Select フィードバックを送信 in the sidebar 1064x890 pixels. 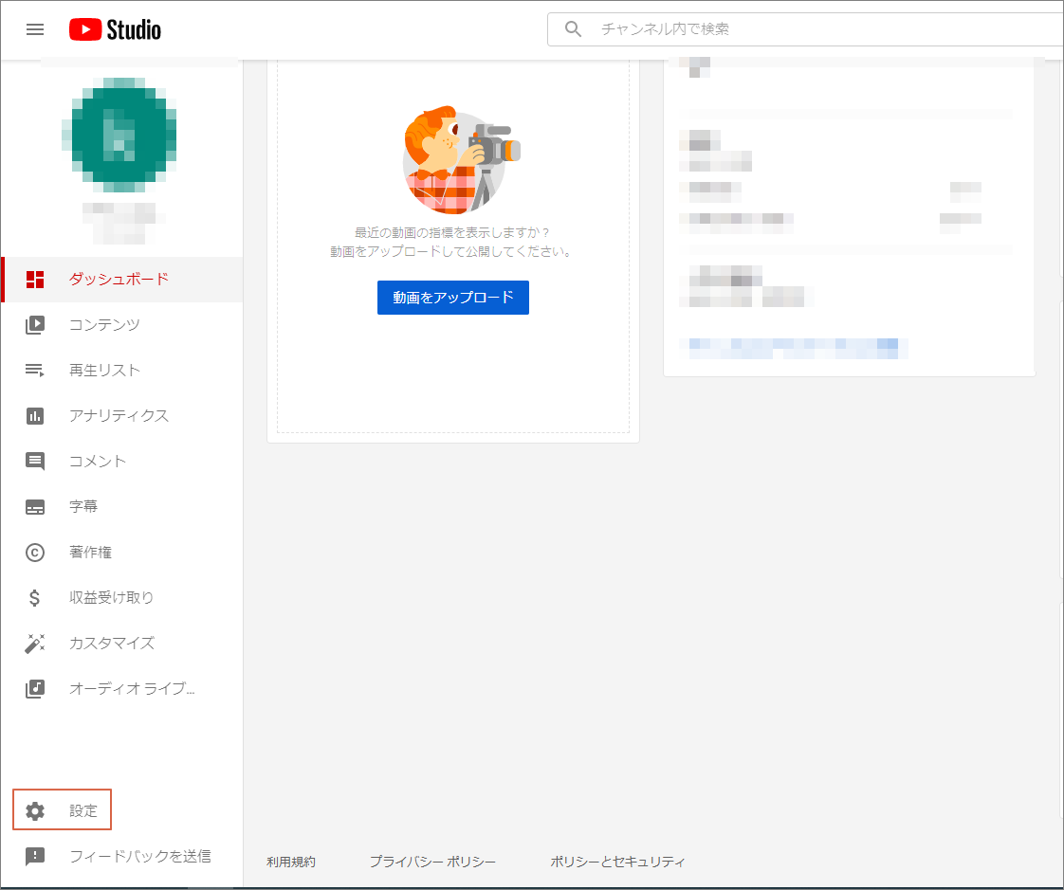139,856
